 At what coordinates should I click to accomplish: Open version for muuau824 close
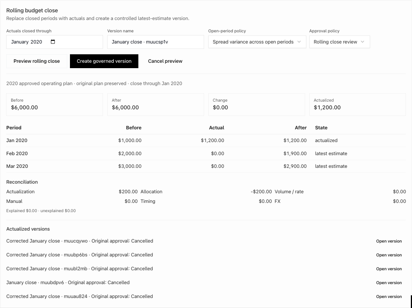(x=389, y=297)
